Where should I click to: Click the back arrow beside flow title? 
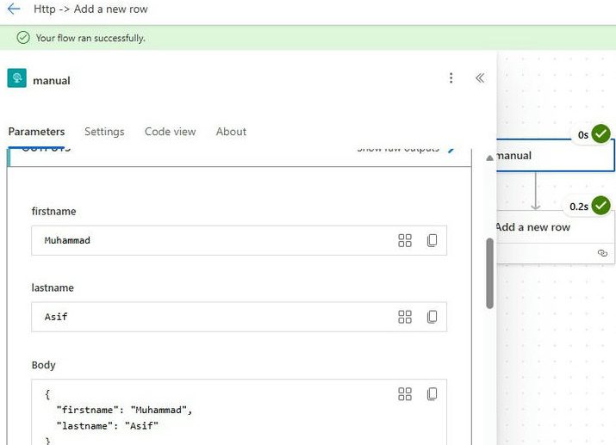pos(13,9)
